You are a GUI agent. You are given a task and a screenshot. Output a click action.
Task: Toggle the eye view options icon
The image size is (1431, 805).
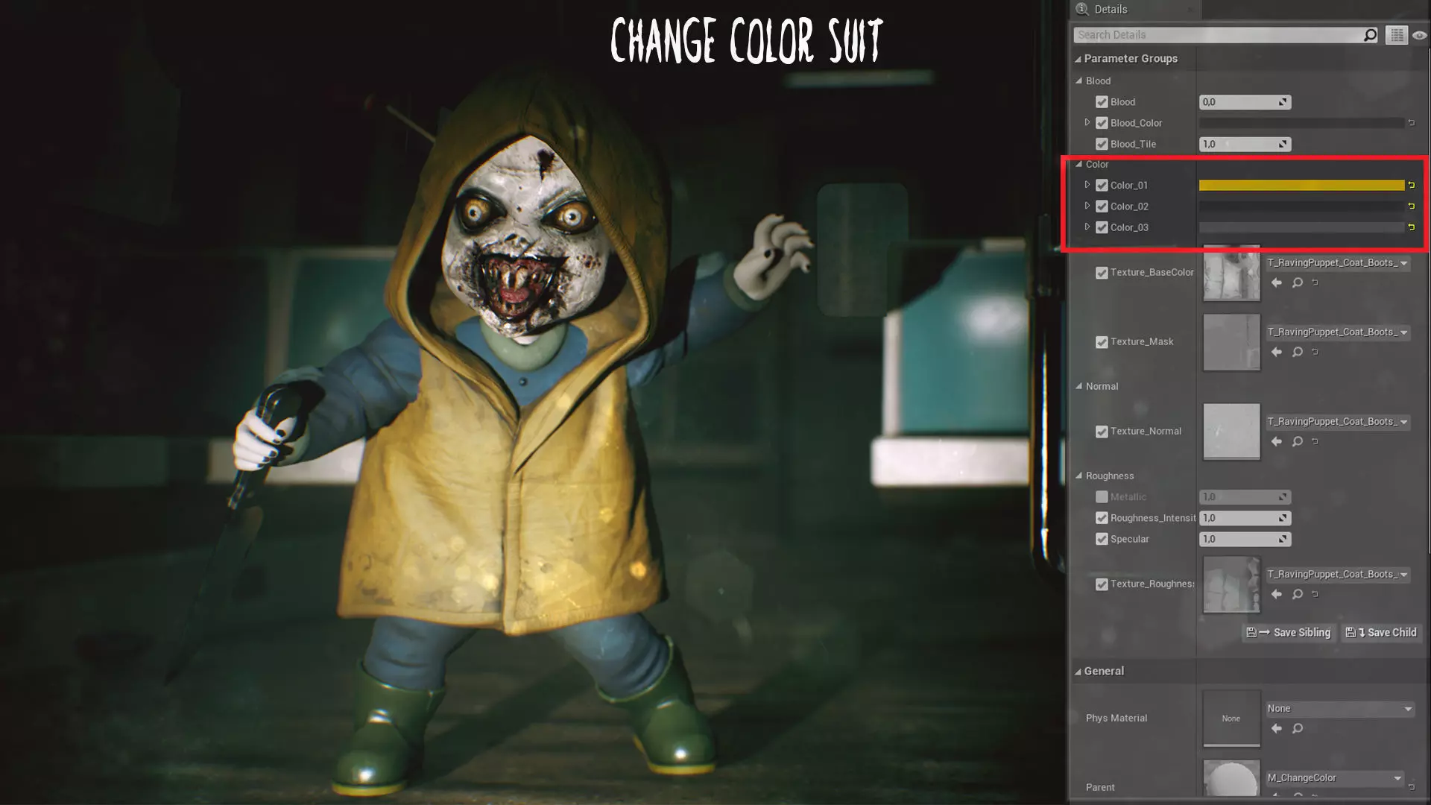tap(1419, 35)
